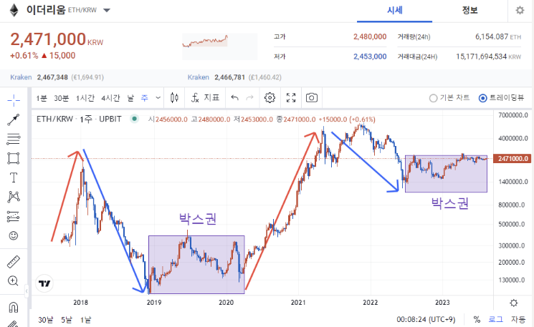Set chart interval to 1시간
This screenshot has width=534, height=327.
coord(85,98)
